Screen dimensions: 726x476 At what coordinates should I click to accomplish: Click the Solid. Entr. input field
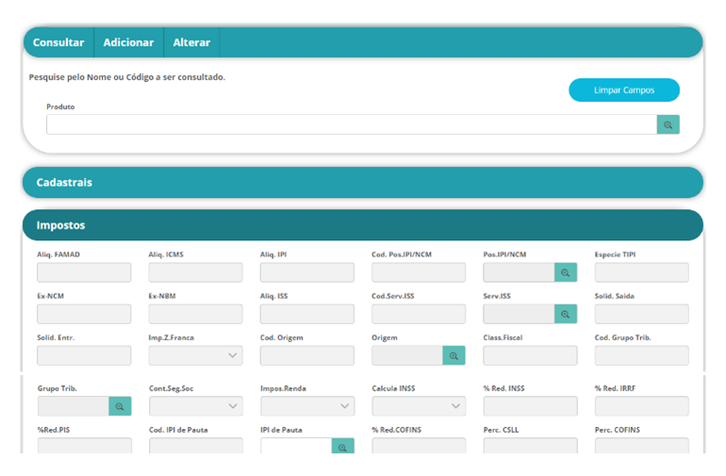pyautogui.click(x=84, y=355)
